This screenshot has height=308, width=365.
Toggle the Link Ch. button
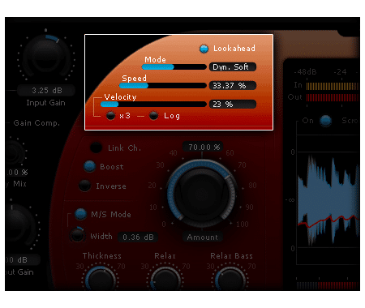coord(96,148)
